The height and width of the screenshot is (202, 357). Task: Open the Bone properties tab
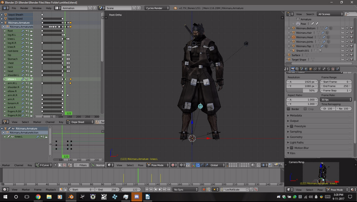324,69
